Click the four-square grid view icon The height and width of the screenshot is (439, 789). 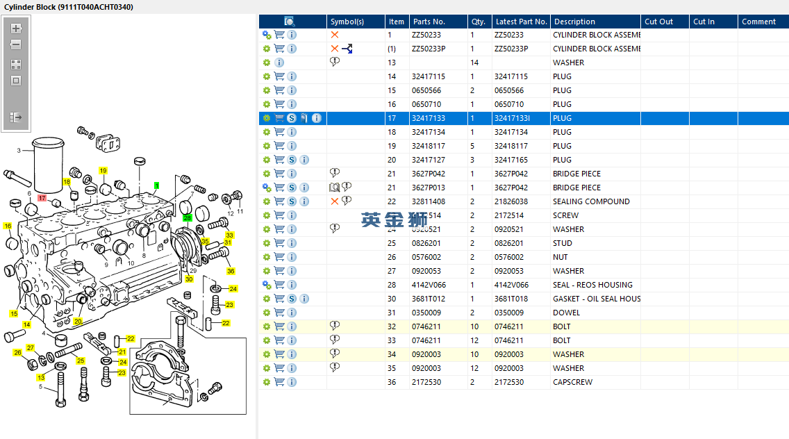click(x=16, y=65)
